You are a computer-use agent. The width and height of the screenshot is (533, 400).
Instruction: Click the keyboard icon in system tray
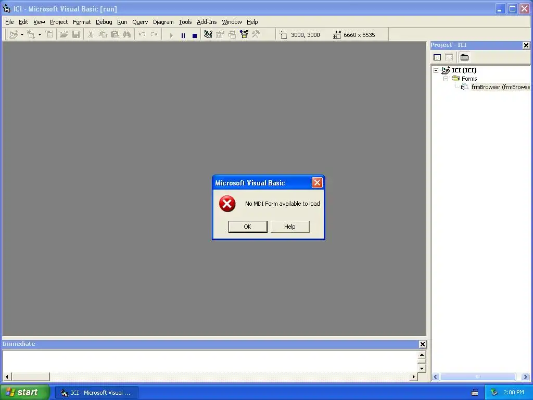click(475, 393)
